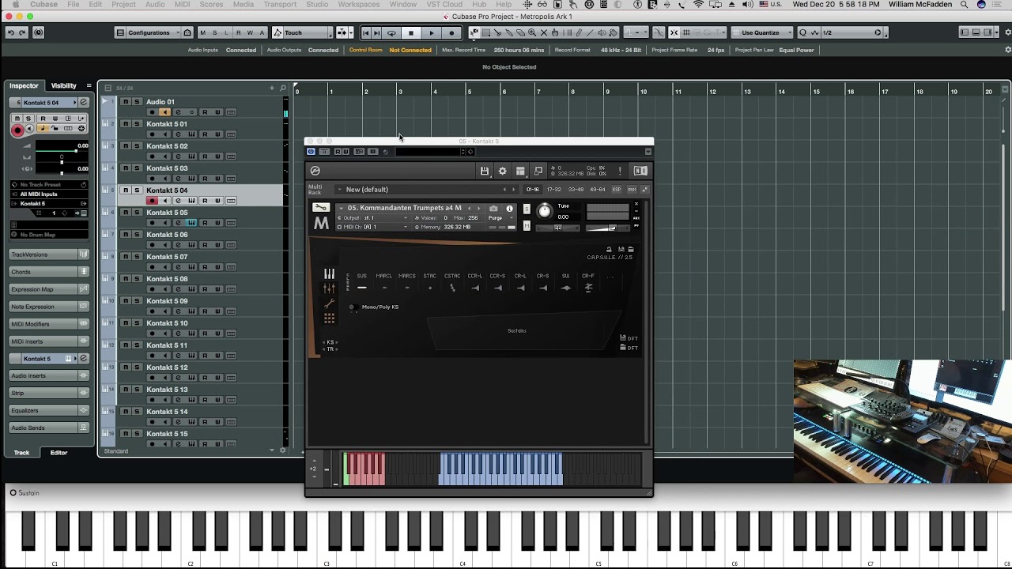Open the Track tab at bottom of Inspector
This screenshot has width=1012, height=569.
21,453
